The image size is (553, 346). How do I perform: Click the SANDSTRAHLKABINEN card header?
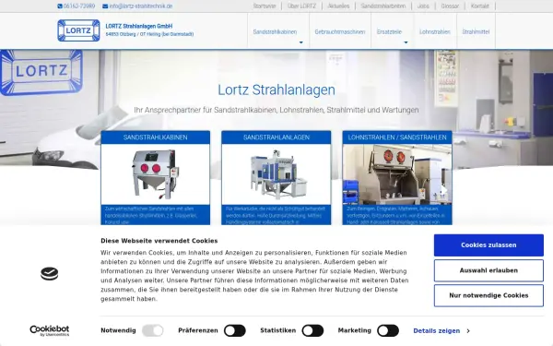coord(156,137)
